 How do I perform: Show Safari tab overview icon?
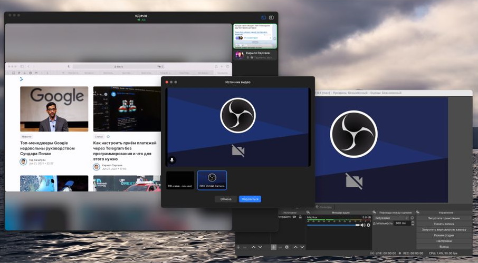(228, 67)
